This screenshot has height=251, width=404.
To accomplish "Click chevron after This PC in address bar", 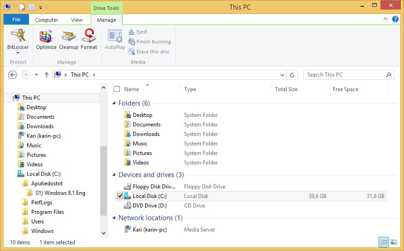I will (94, 75).
